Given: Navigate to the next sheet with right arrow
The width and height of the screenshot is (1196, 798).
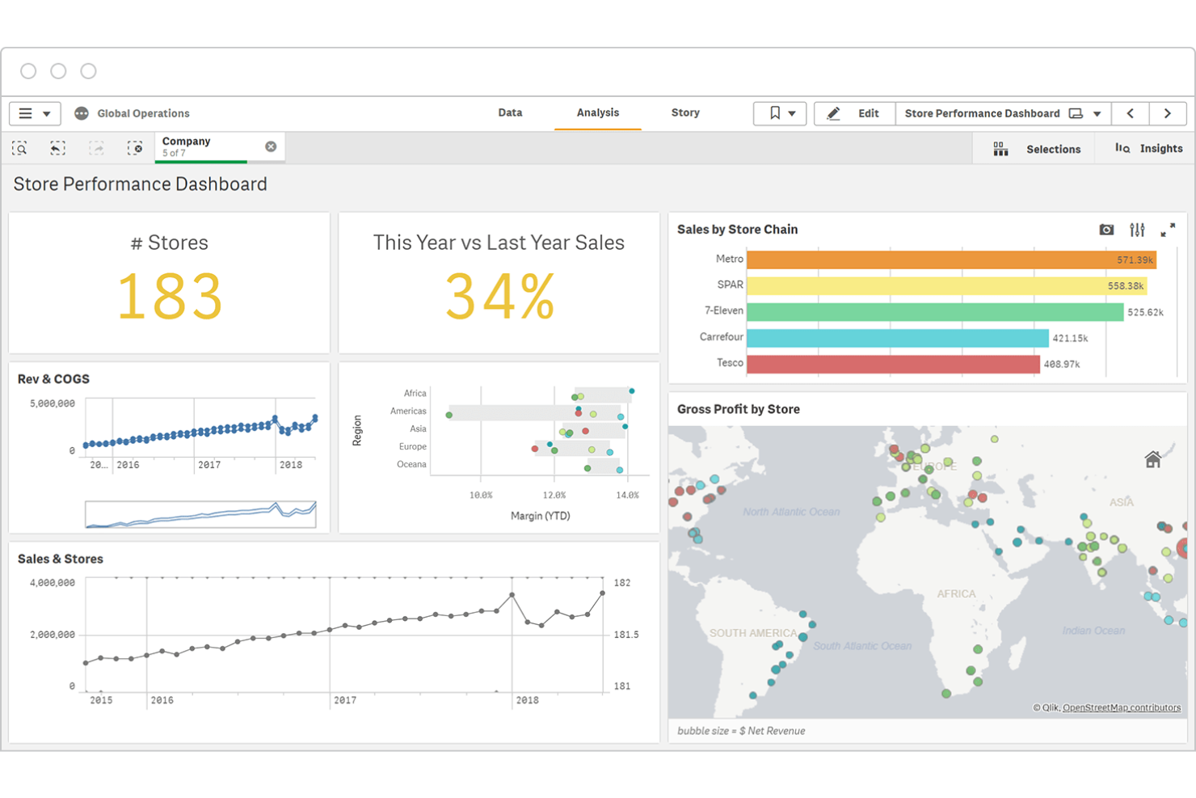Looking at the screenshot, I should pyautogui.click(x=1168, y=113).
